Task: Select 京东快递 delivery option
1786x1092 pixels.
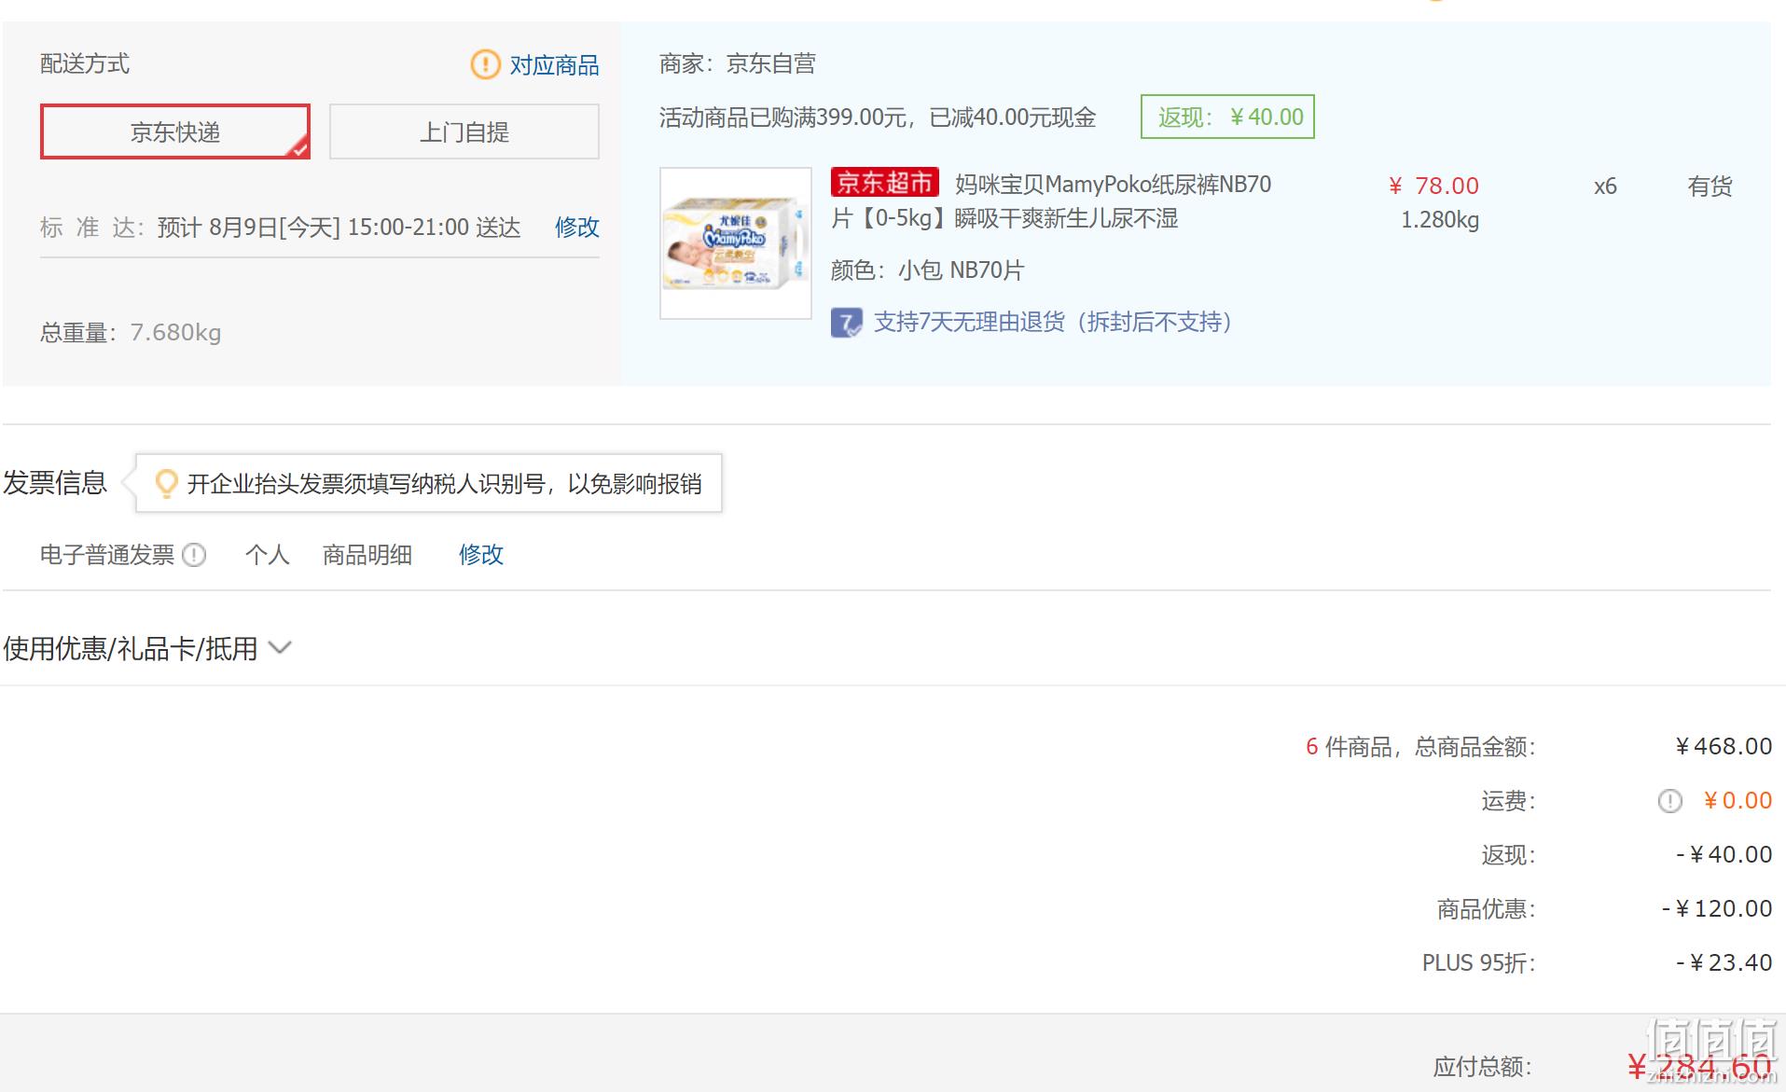Action: click(x=175, y=131)
